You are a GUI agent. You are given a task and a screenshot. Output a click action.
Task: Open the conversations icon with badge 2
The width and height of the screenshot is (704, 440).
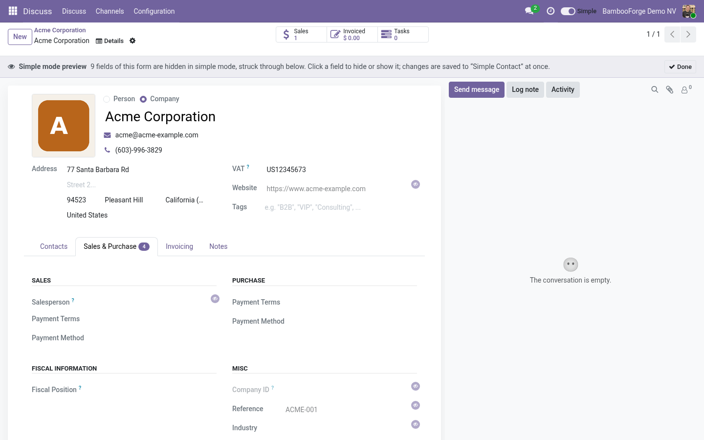pos(530,11)
